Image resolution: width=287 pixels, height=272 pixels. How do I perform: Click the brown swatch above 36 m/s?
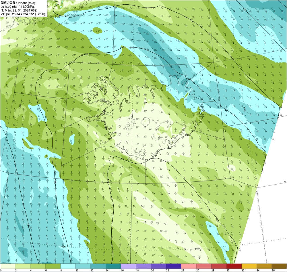click(279, 266)
